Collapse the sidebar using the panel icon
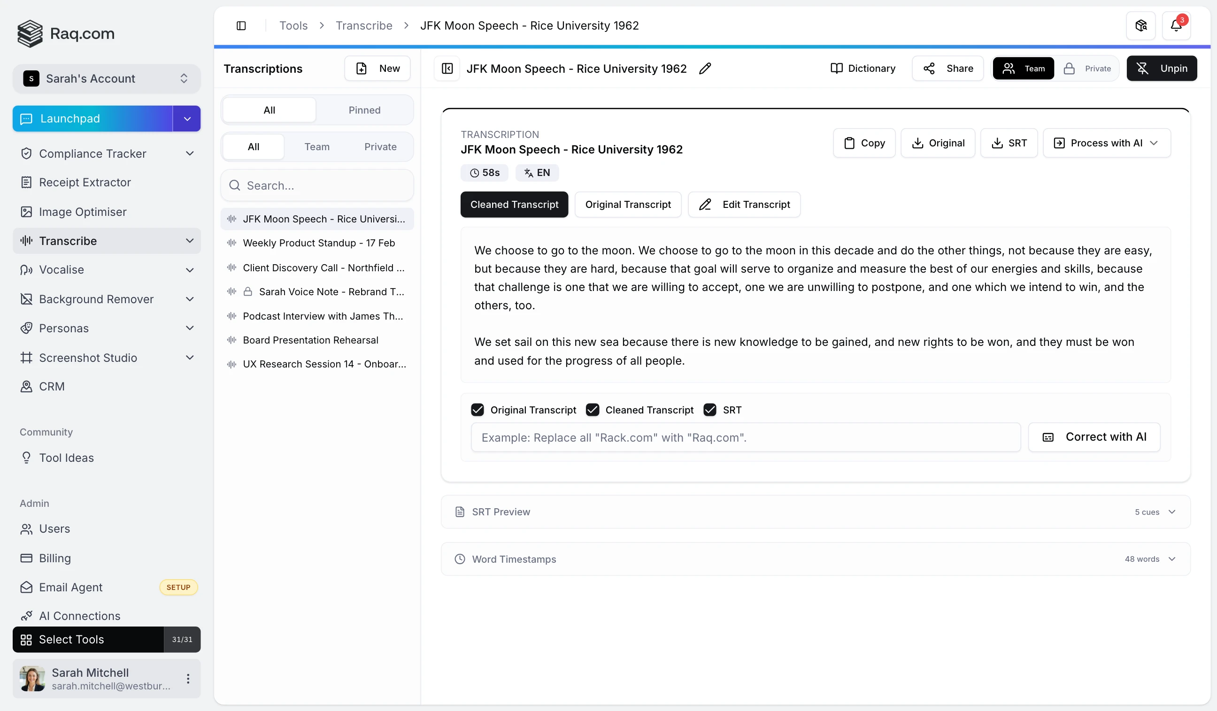 pyautogui.click(x=241, y=25)
